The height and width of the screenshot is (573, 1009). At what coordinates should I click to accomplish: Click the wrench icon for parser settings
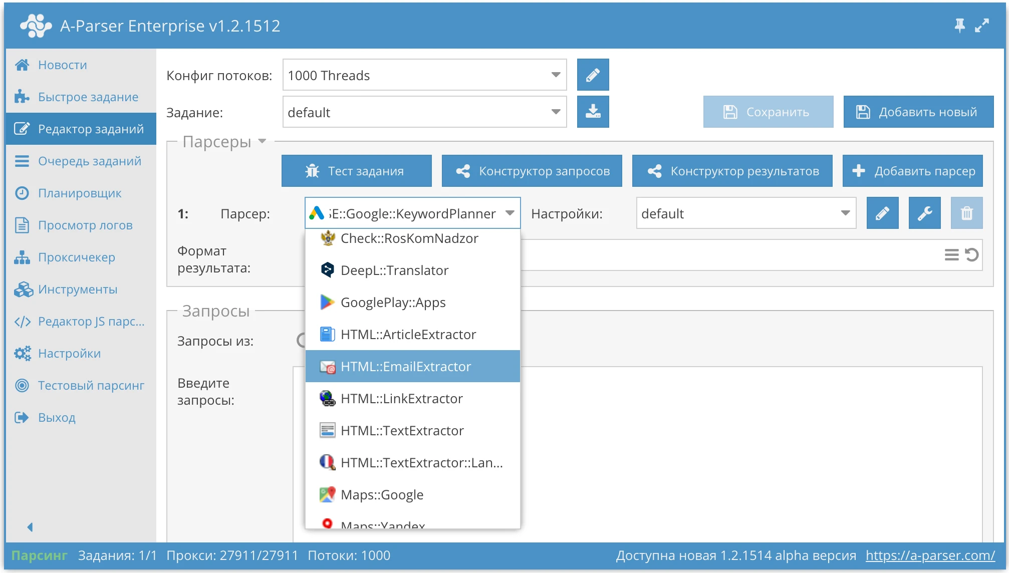[924, 213]
